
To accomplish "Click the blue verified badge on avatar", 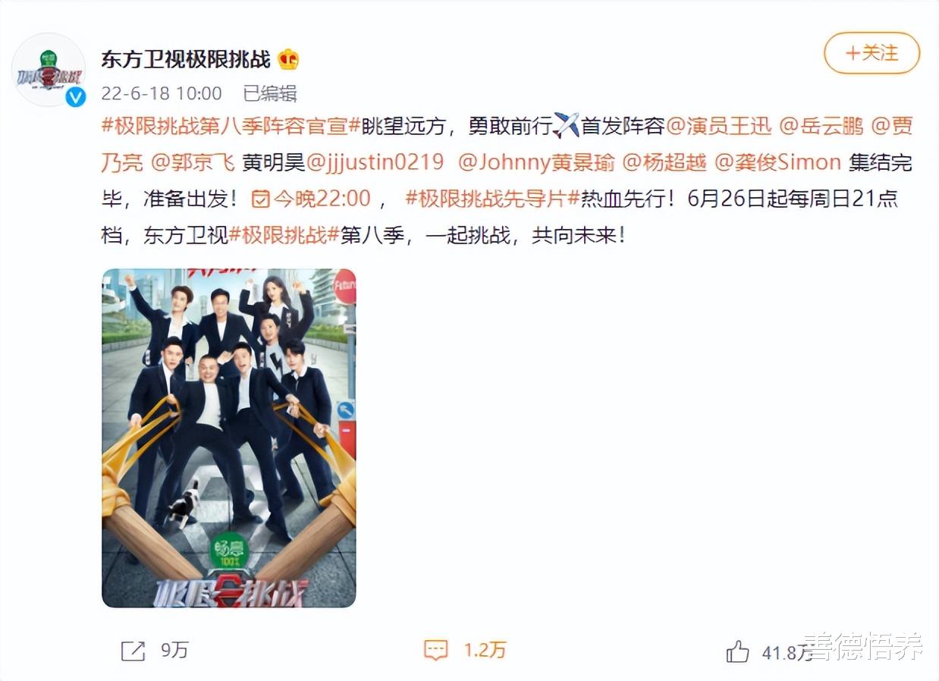I will 75,97.
